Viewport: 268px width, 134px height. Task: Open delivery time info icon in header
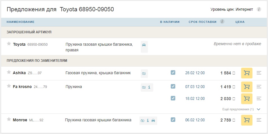pos(222,22)
